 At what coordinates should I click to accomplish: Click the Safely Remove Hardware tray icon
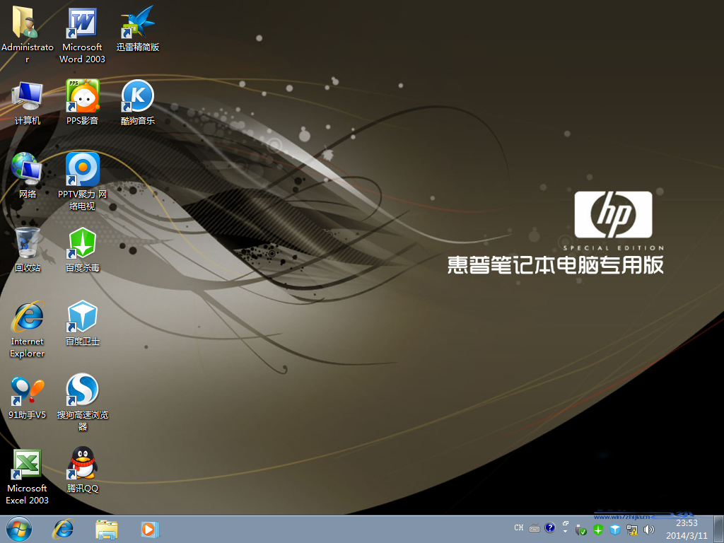pyautogui.click(x=581, y=530)
